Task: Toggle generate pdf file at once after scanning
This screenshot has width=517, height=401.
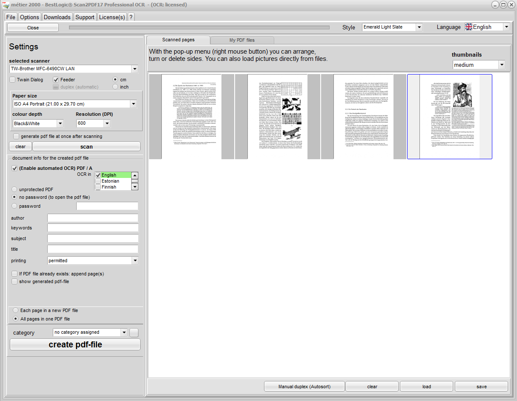Action: [x=16, y=136]
